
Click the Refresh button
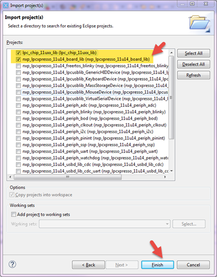point(194,75)
